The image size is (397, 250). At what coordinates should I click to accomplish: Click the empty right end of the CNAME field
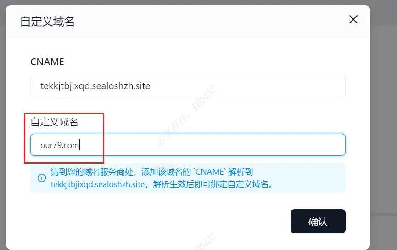[x=304, y=85]
